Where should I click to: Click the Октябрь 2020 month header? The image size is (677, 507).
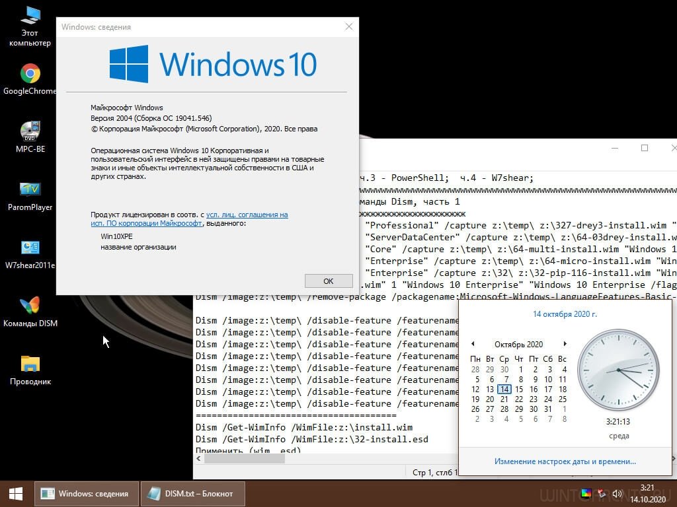(518, 344)
